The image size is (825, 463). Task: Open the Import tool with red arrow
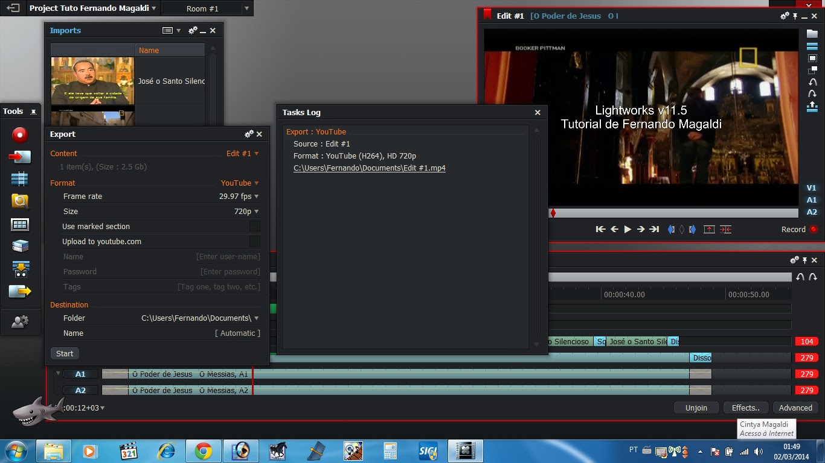pos(20,157)
